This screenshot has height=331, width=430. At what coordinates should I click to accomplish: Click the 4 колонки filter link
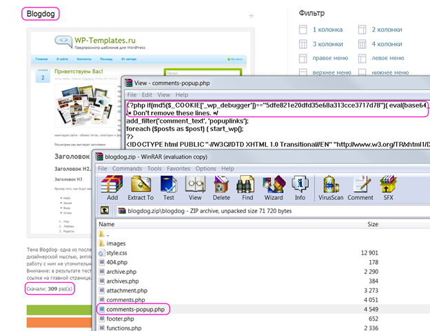point(387,44)
